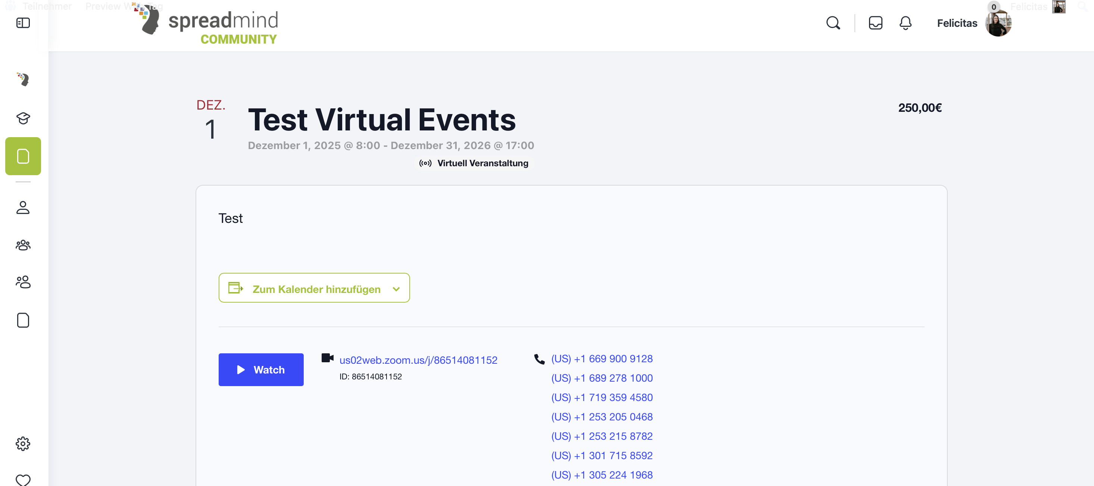The width and height of the screenshot is (1094, 486).
Task: Click the heart icon in sidebar
Action: point(23,480)
